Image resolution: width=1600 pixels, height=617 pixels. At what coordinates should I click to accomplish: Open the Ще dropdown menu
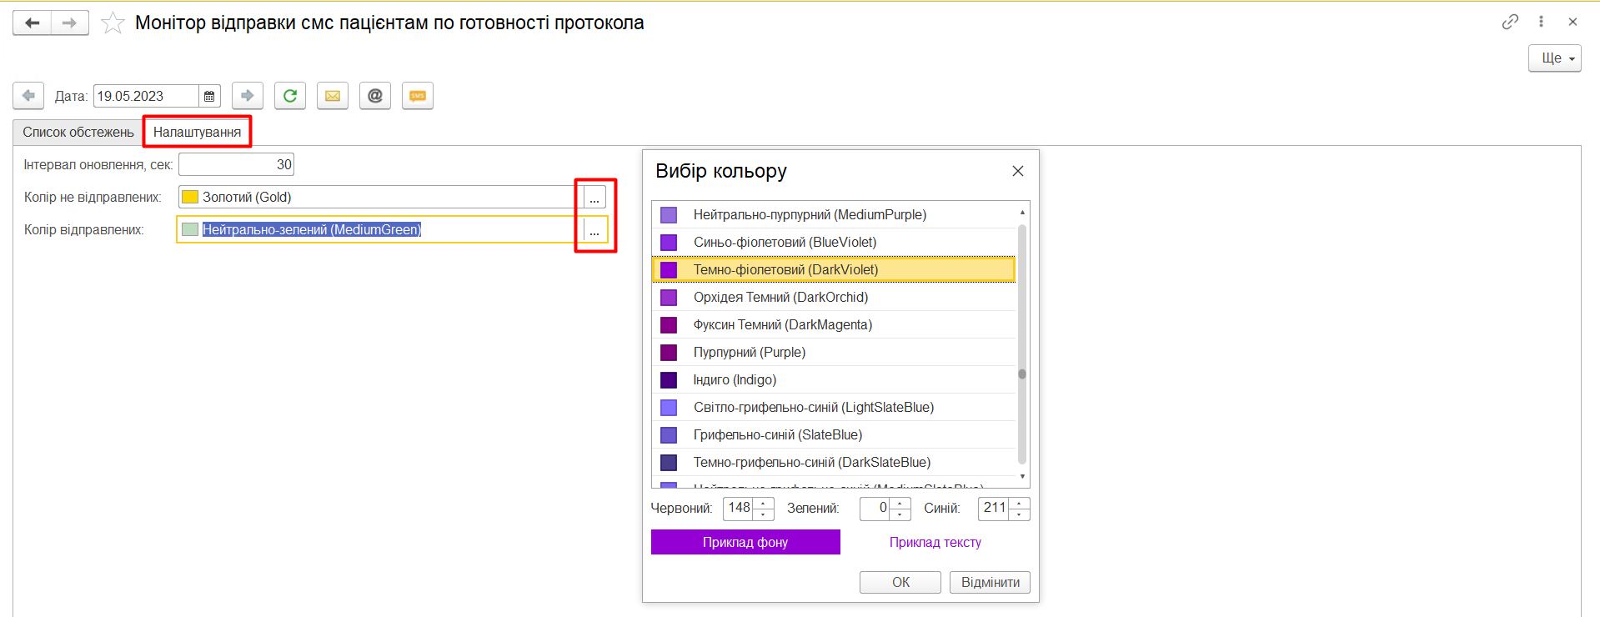tap(1554, 58)
